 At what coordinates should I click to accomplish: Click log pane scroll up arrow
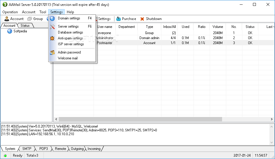(x=272, y=127)
